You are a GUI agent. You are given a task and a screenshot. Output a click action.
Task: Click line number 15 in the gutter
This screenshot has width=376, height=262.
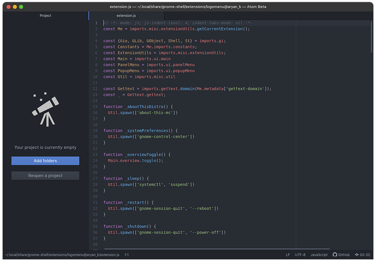pos(95,107)
